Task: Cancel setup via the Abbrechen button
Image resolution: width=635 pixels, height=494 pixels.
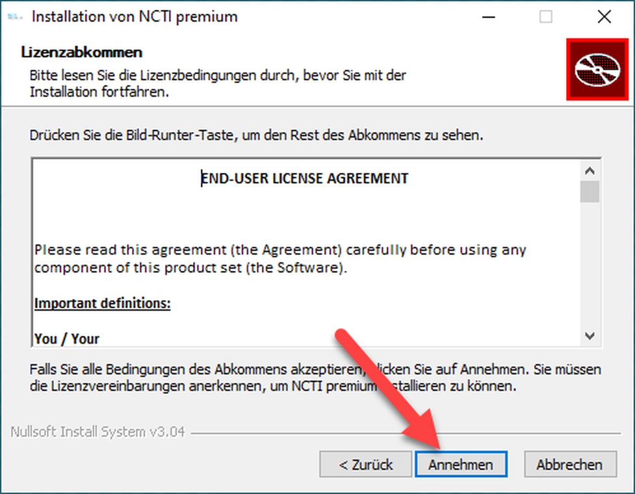Action: (x=570, y=464)
